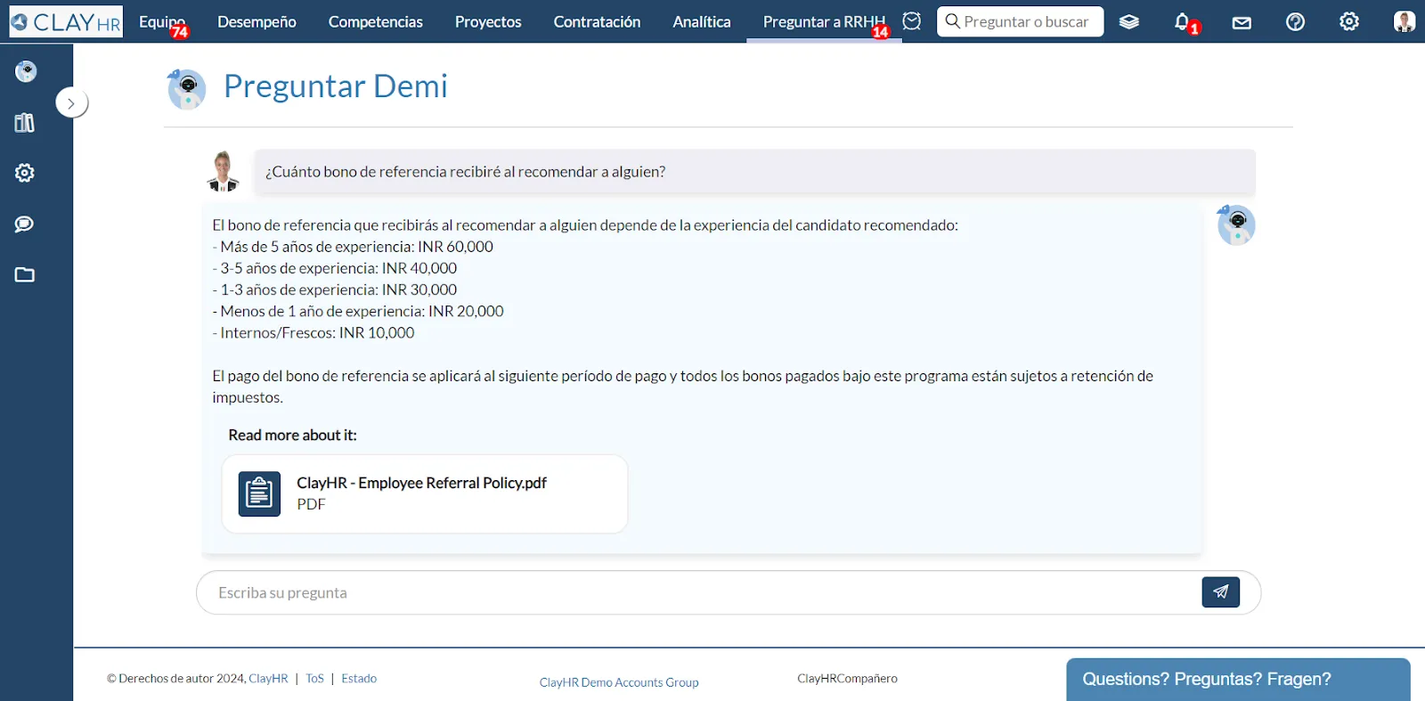
Task: Click the line 'Más de 5 años de experiencia: INR 60,000'
Action: click(x=353, y=247)
